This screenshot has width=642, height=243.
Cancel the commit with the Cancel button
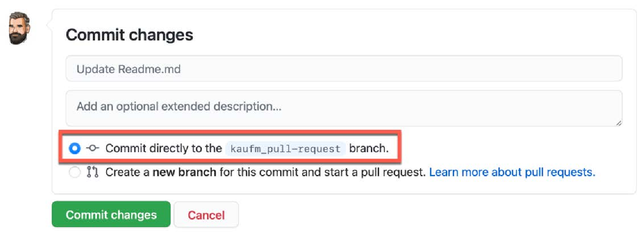click(206, 215)
